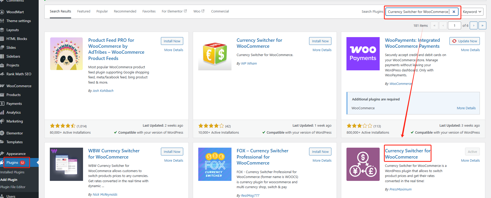Screen dimensions: 491x198
Task: Click Update Now for WooPayments
Action: coord(465,41)
